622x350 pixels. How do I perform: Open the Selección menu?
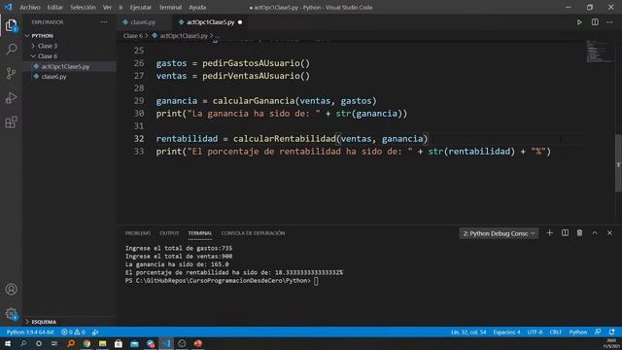click(83, 7)
